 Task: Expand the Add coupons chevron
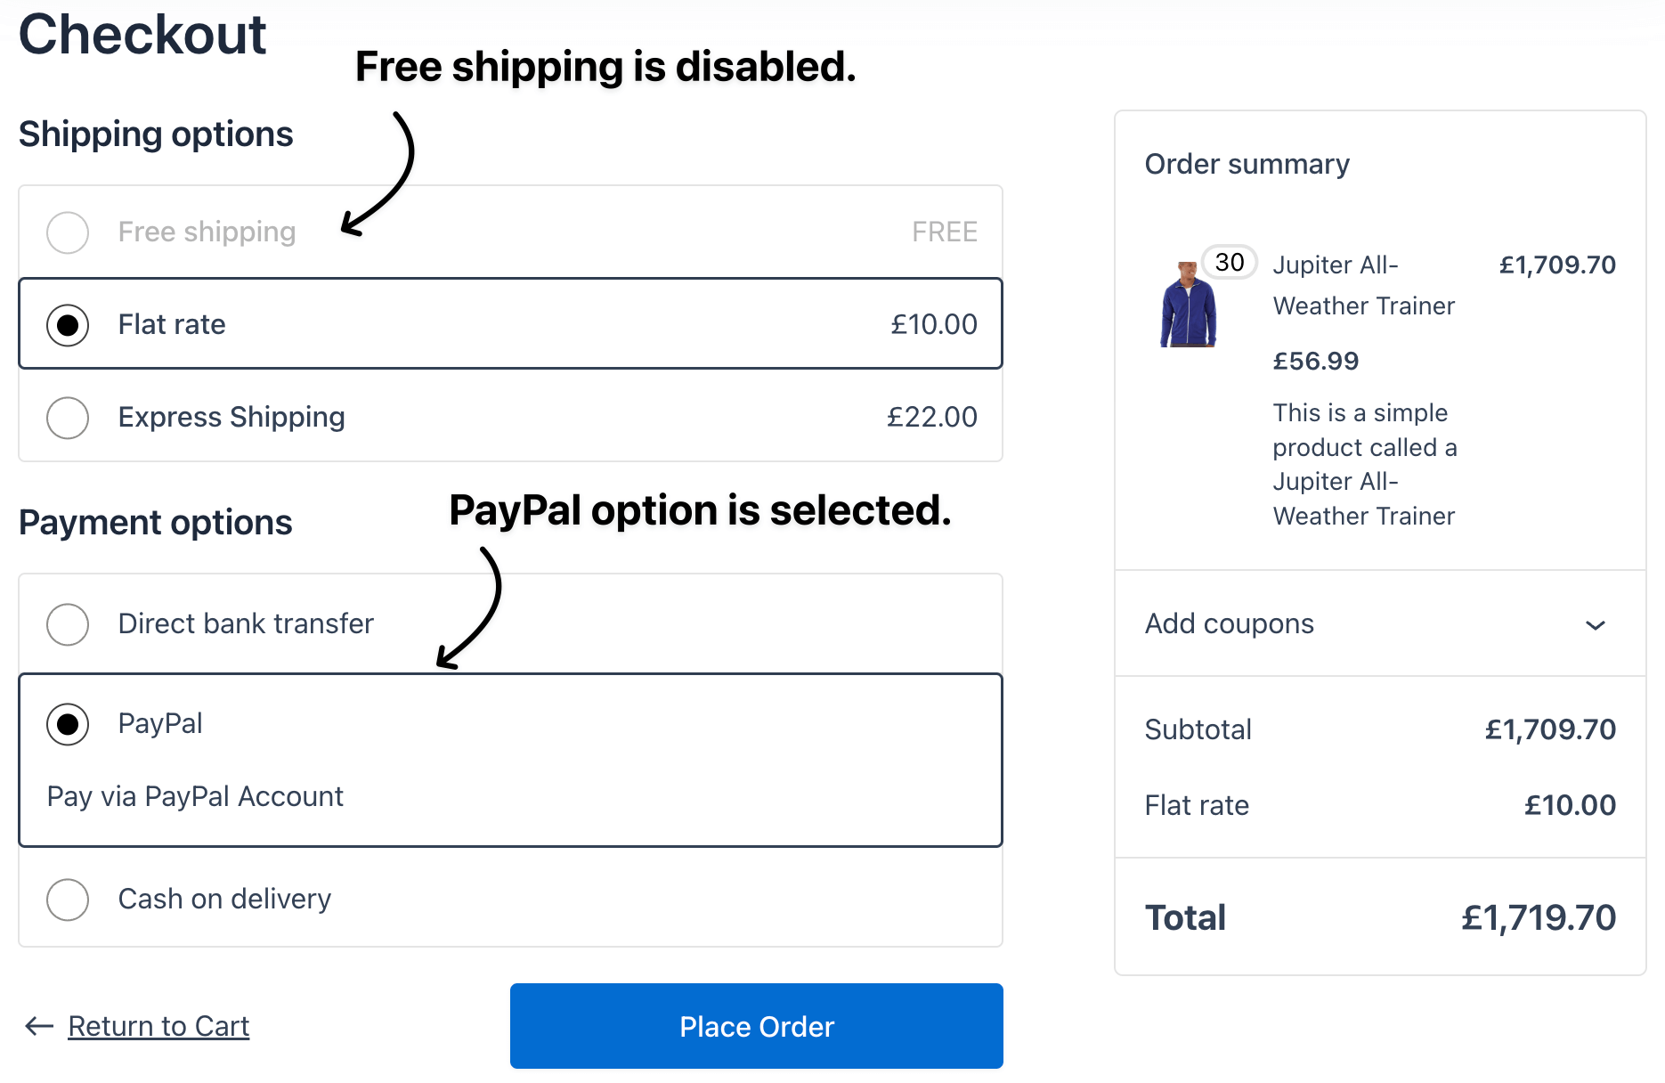(1595, 625)
